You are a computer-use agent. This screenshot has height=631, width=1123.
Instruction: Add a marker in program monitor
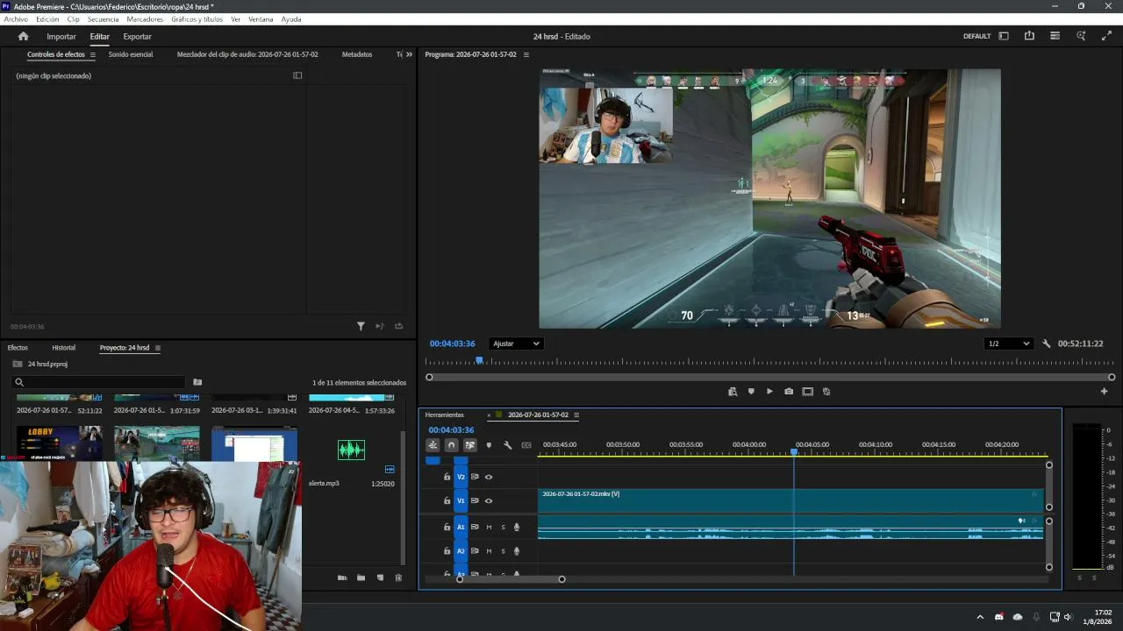pyautogui.click(x=751, y=392)
